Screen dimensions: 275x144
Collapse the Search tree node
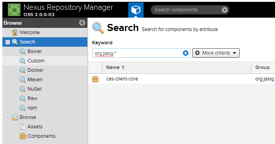[7, 42]
